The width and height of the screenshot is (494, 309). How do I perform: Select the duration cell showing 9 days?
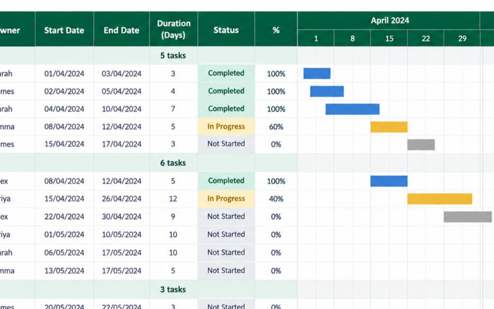coord(173,217)
